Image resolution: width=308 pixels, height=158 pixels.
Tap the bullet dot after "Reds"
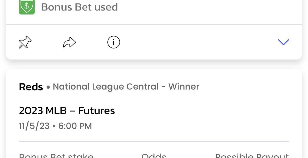(x=48, y=87)
